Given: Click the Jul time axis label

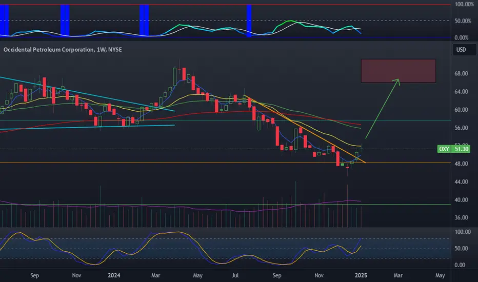Looking at the screenshot, I should coord(235,275).
